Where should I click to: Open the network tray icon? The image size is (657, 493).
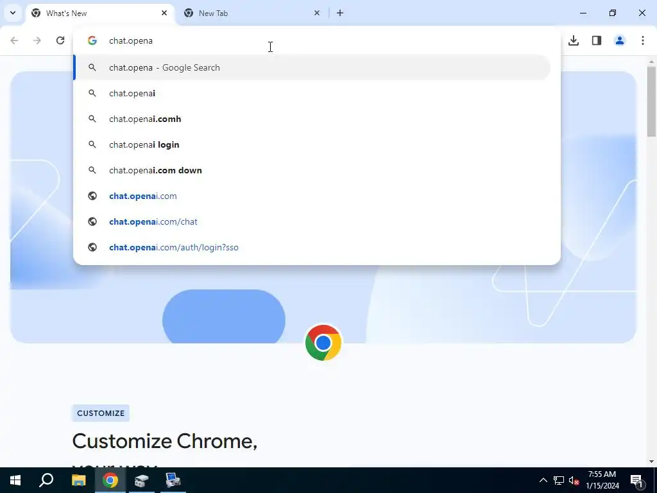(x=559, y=480)
